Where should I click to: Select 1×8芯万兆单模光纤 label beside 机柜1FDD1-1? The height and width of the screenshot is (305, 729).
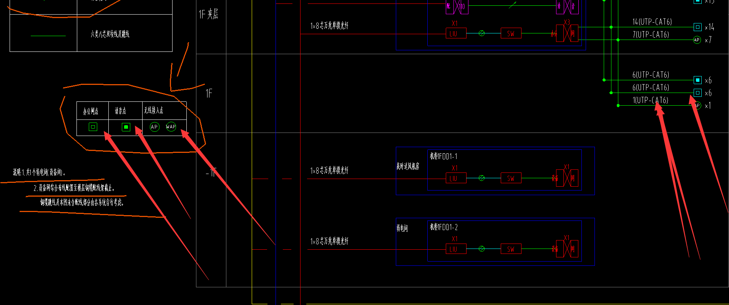pos(329,170)
